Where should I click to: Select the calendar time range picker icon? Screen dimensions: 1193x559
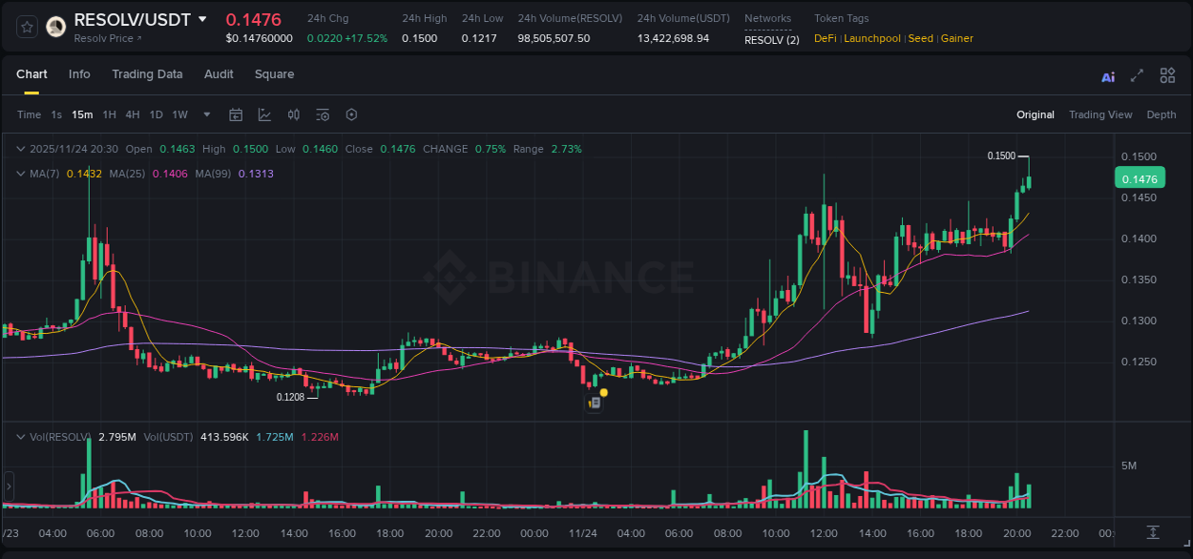(236, 114)
